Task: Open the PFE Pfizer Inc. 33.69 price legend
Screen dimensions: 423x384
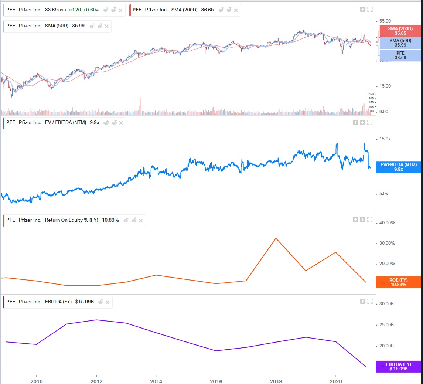Action: 64,10
